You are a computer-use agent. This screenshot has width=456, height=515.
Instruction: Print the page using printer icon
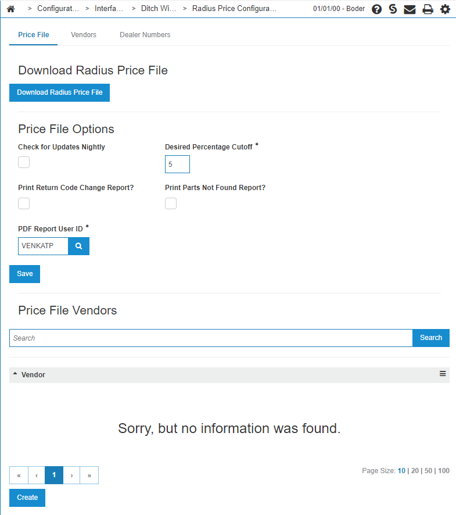click(428, 9)
